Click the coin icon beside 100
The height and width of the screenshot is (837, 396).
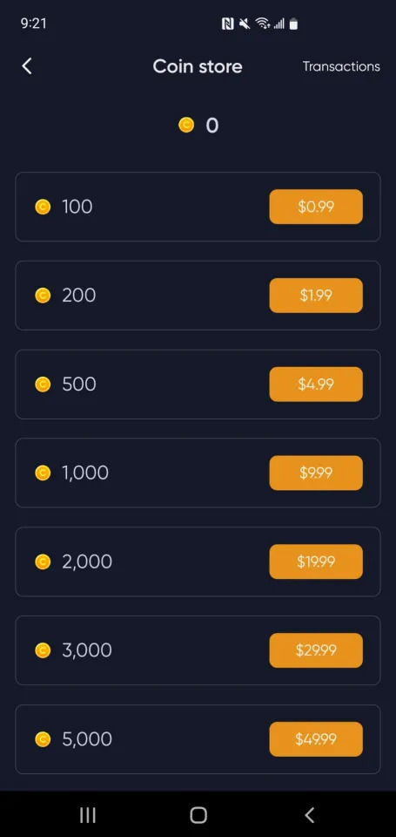43,207
